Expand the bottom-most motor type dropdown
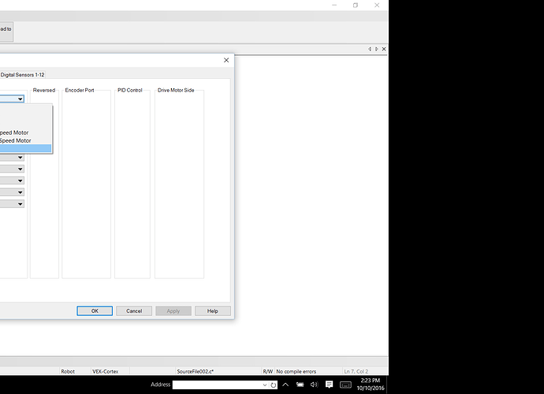544x394 pixels. click(x=20, y=204)
